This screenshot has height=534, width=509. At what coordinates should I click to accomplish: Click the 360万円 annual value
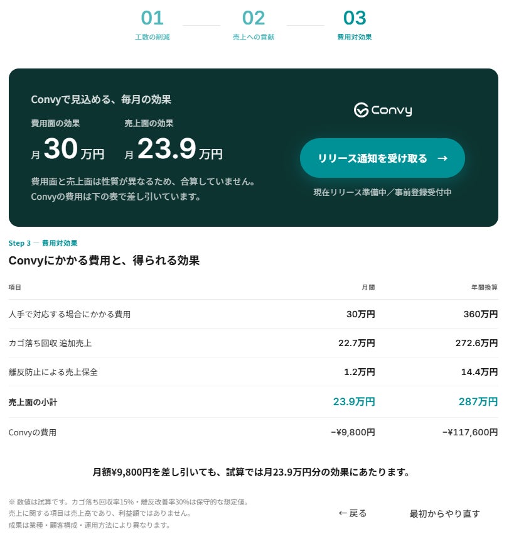(480, 314)
